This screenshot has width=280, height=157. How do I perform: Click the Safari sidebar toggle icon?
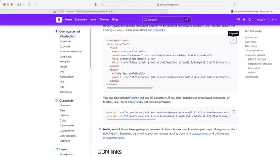(x=19, y=4)
